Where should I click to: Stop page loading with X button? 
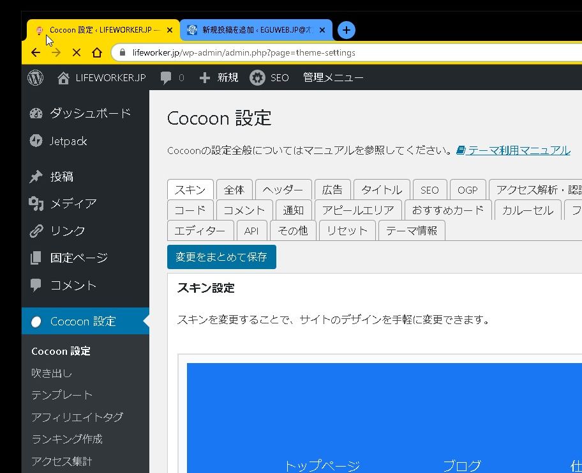point(76,53)
